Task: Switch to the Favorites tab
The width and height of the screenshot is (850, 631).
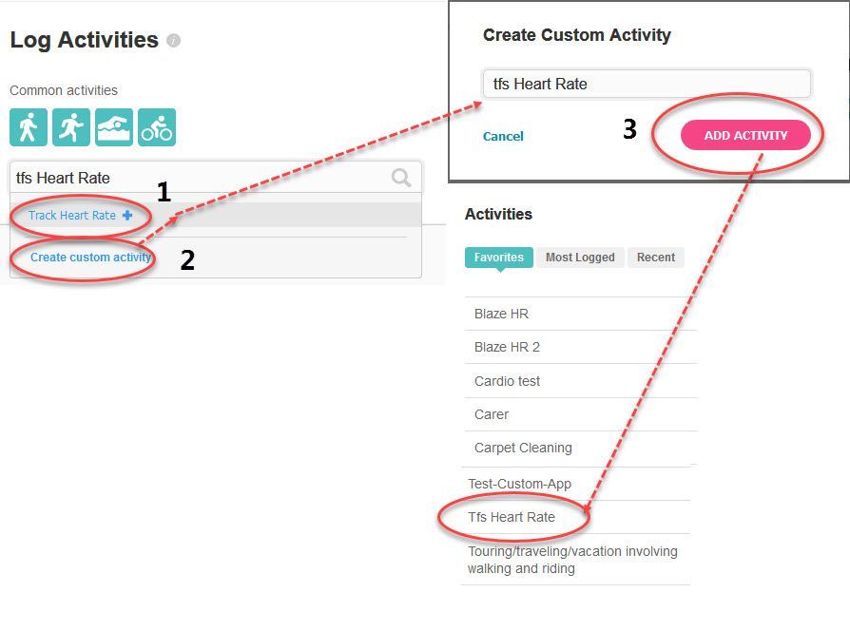Action: point(499,258)
